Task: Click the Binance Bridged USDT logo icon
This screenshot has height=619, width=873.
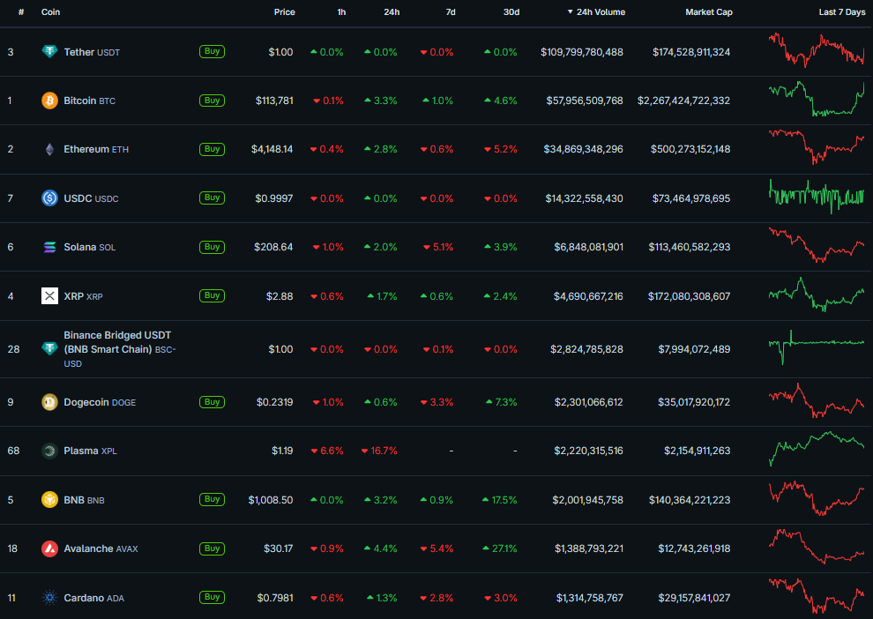Action: pyautogui.click(x=49, y=349)
